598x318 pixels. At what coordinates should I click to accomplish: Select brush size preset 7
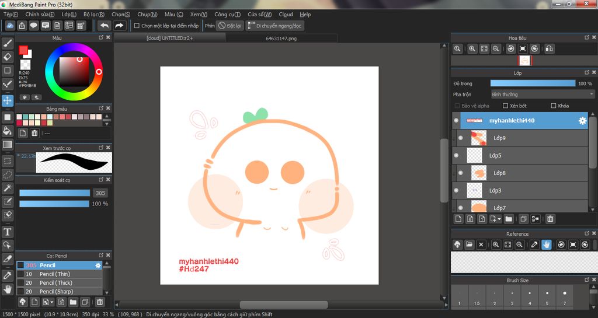[x=565, y=298]
